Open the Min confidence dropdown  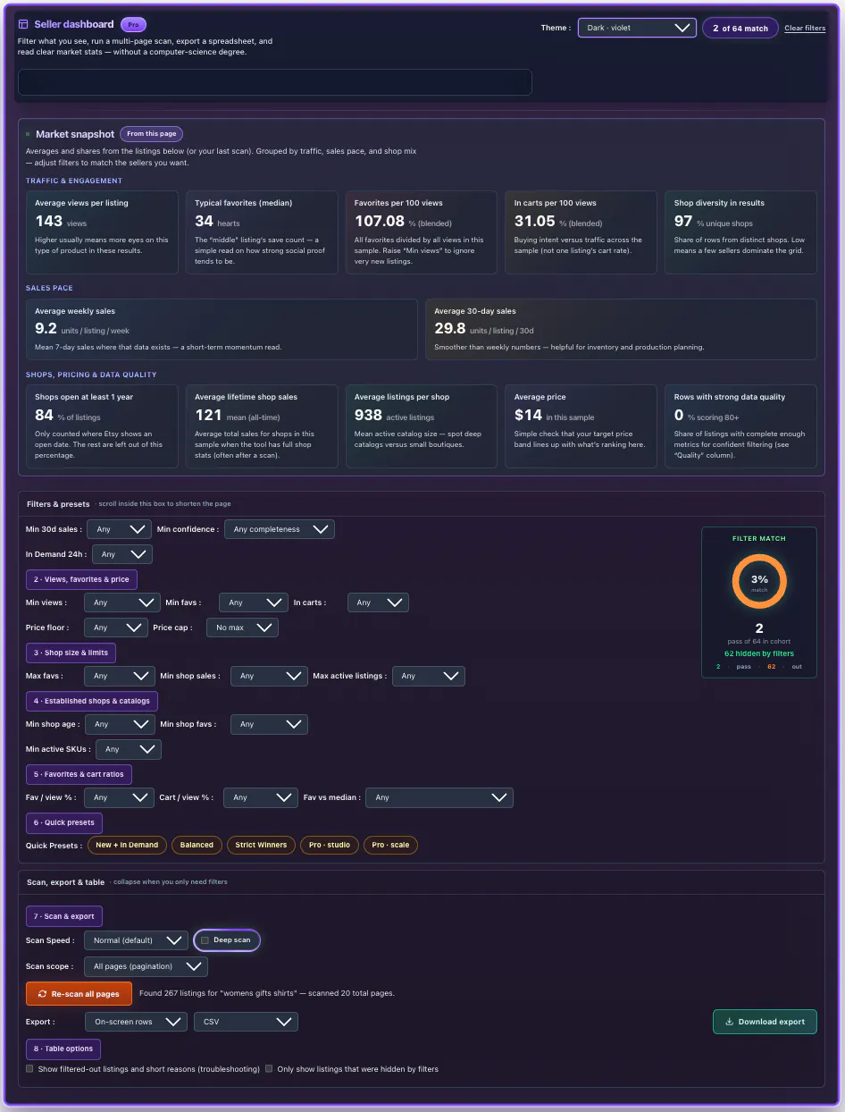pos(280,529)
